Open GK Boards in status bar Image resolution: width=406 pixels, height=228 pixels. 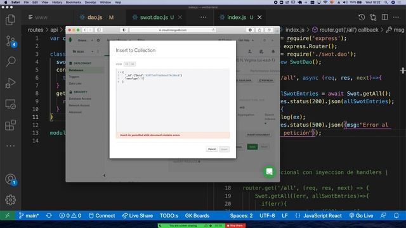click(x=197, y=215)
